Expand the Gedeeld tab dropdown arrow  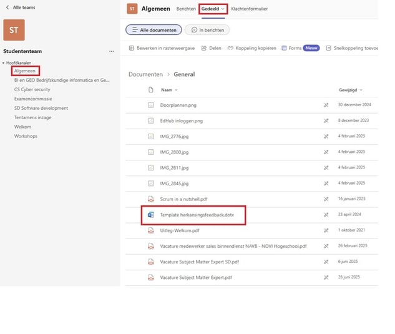[x=223, y=9]
